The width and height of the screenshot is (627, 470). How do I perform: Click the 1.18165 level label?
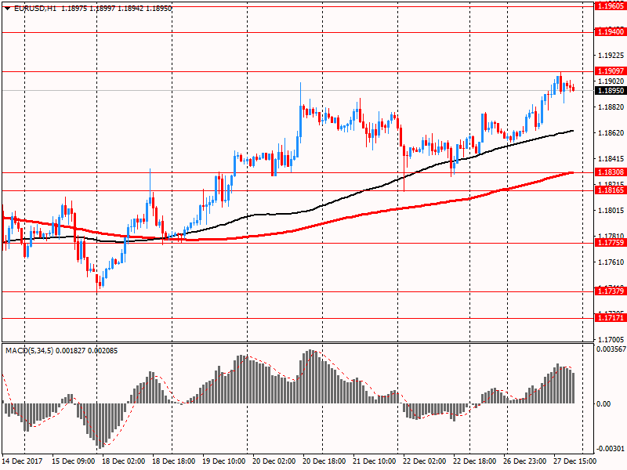611,190
